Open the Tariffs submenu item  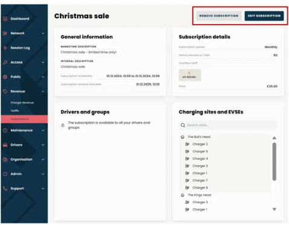15,111
